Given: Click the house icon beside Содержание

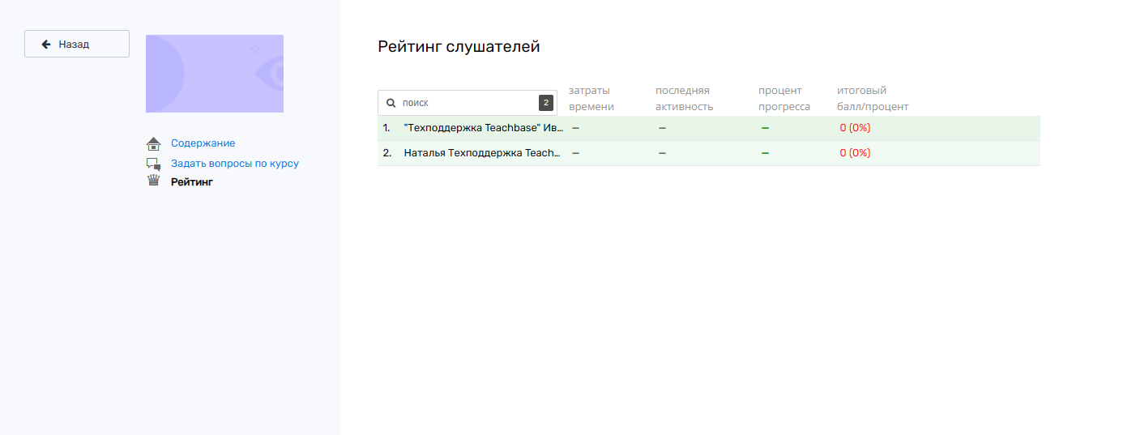Looking at the screenshot, I should point(153,143).
